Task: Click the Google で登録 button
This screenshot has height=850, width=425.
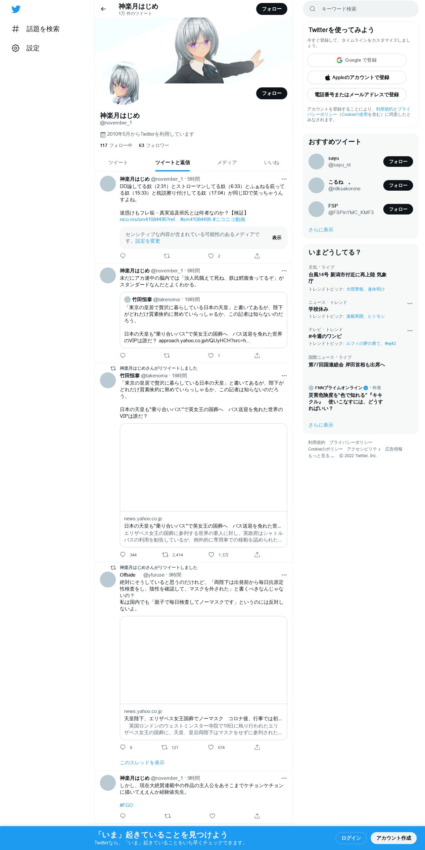Action: tap(356, 60)
